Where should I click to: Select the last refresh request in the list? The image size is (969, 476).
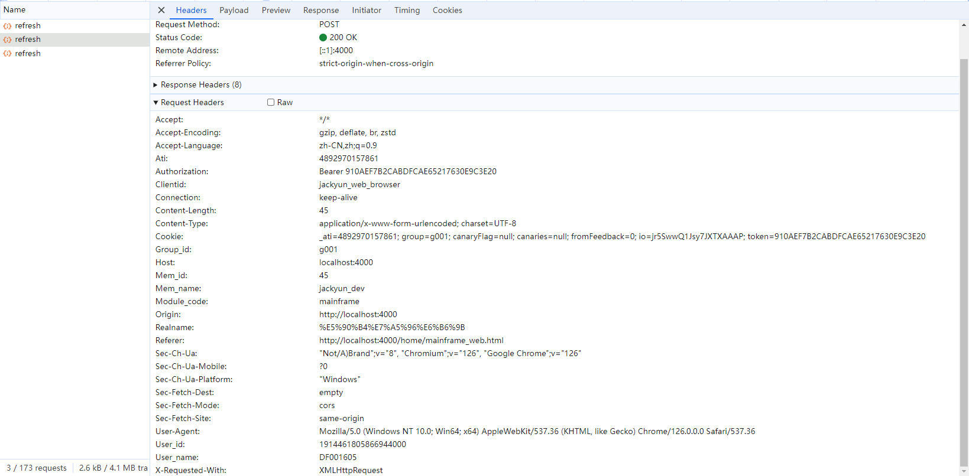[74, 54]
